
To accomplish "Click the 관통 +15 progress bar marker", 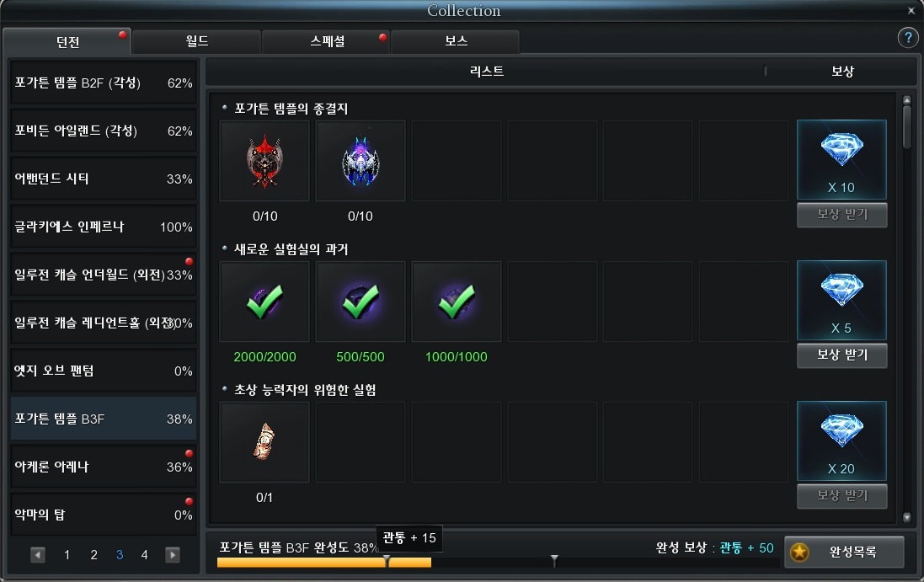I will (x=387, y=560).
